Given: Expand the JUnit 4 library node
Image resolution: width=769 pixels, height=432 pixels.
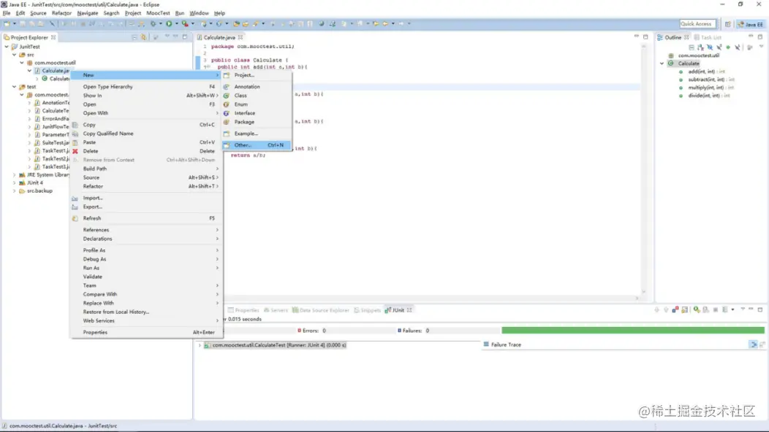Looking at the screenshot, I should point(14,182).
